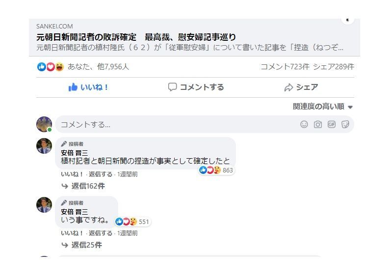Open the sticker picker icon
392x280 pixels.
click(x=345, y=124)
